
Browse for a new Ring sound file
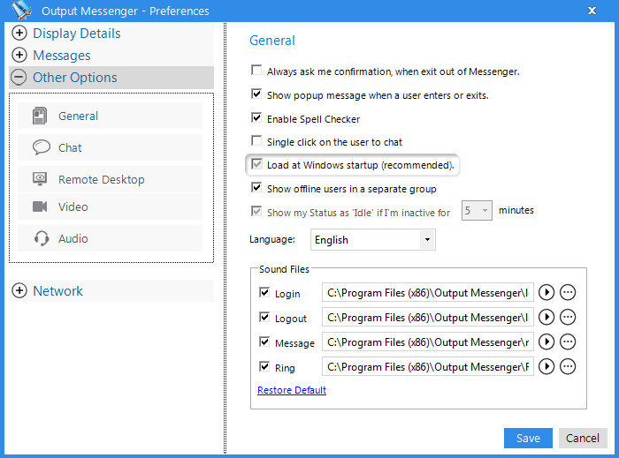pyautogui.click(x=568, y=366)
